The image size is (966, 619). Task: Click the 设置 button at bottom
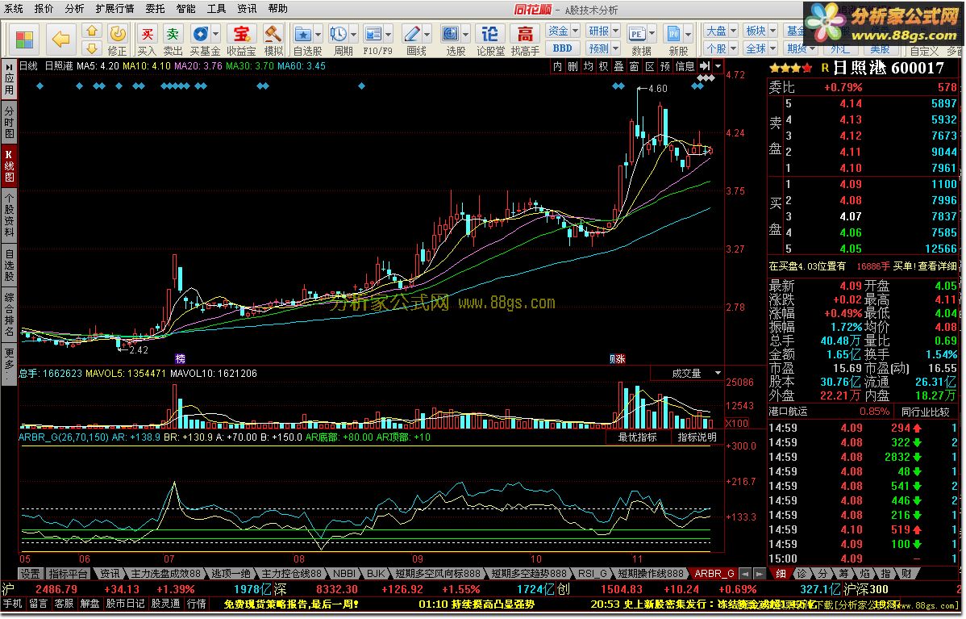point(30,574)
